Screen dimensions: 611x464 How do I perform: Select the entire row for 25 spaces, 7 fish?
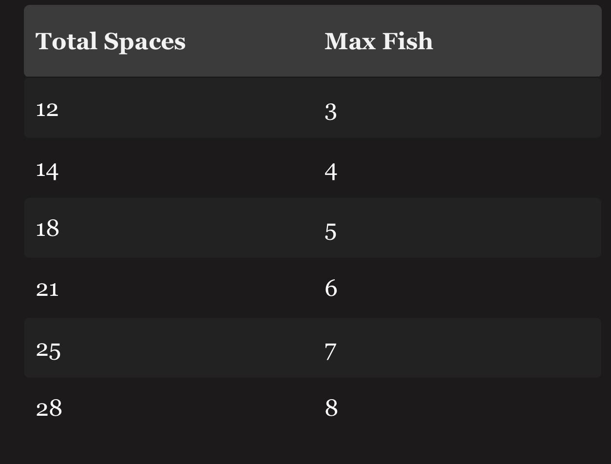pos(313,348)
